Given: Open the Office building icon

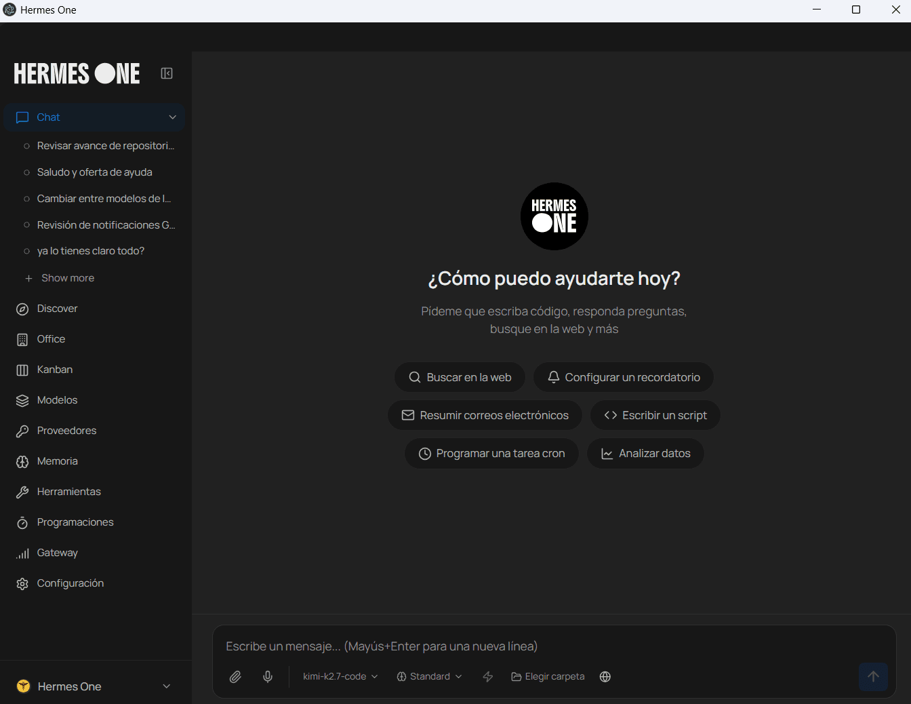Looking at the screenshot, I should pyautogui.click(x=22, y=340).
